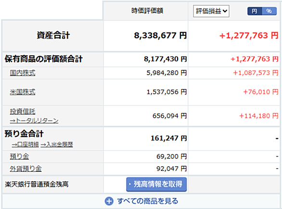Select deposit value 69,200 円

[x=172, y=156]
